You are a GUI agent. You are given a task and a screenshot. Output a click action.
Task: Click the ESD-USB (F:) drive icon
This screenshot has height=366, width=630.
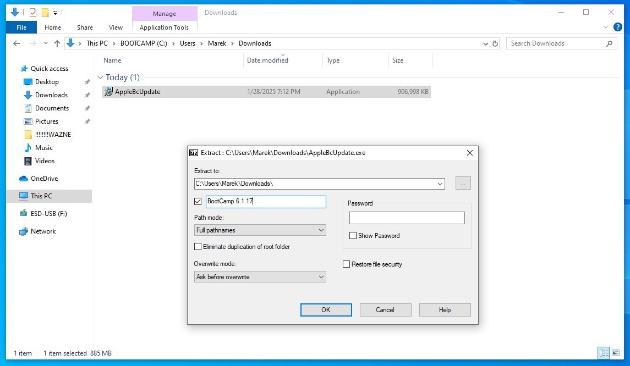click(24, 213)
